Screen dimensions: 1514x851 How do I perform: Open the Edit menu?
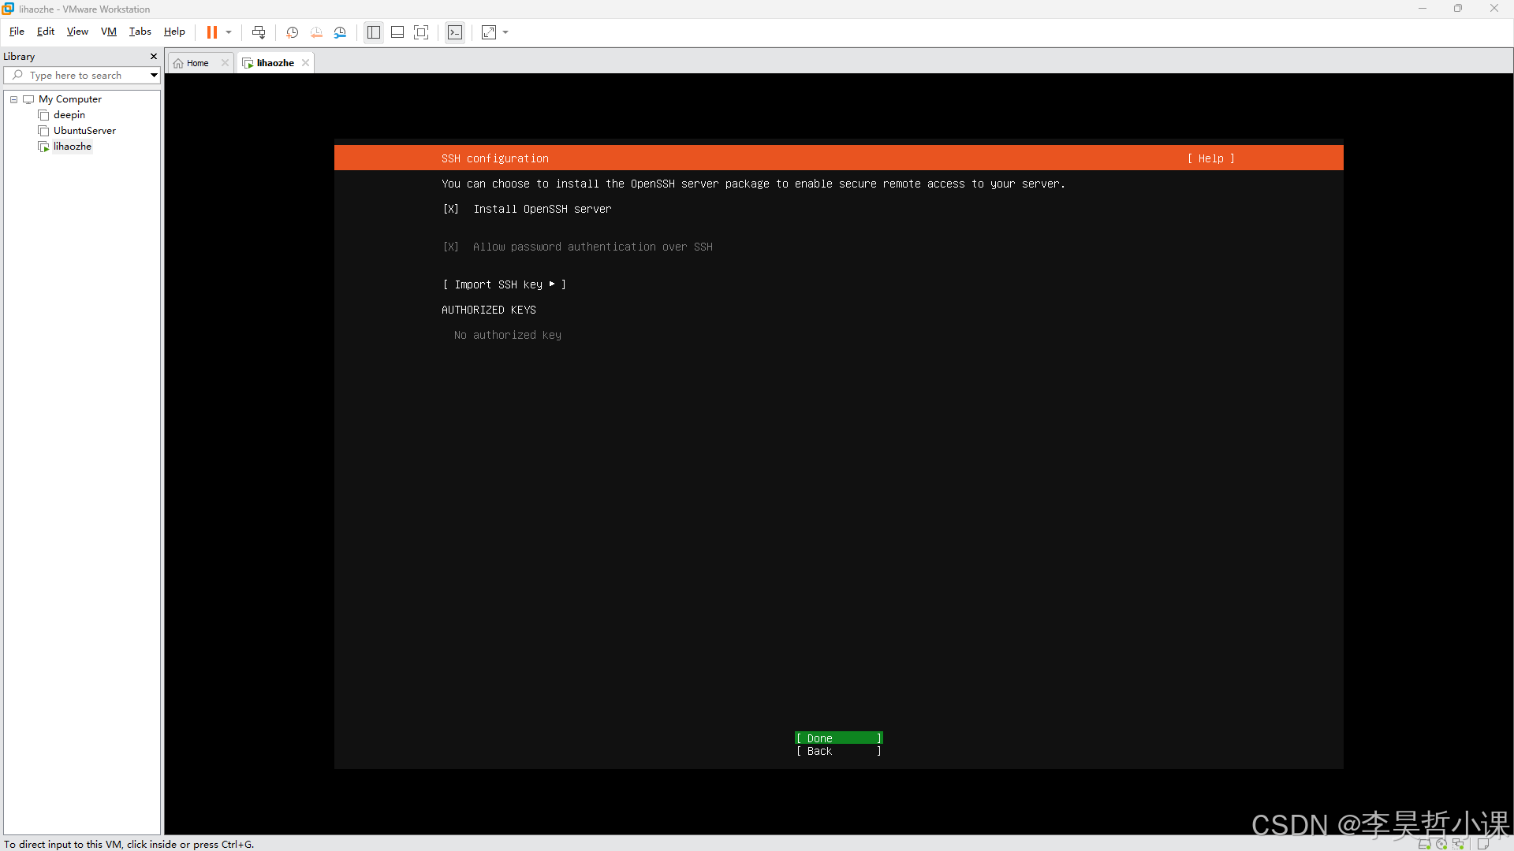pos(46,32)
